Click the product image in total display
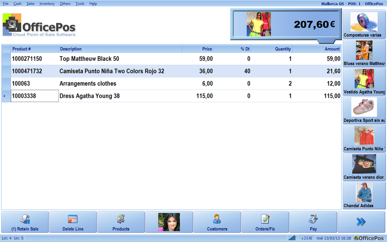387x242 pixels. (x=258, y=24)
